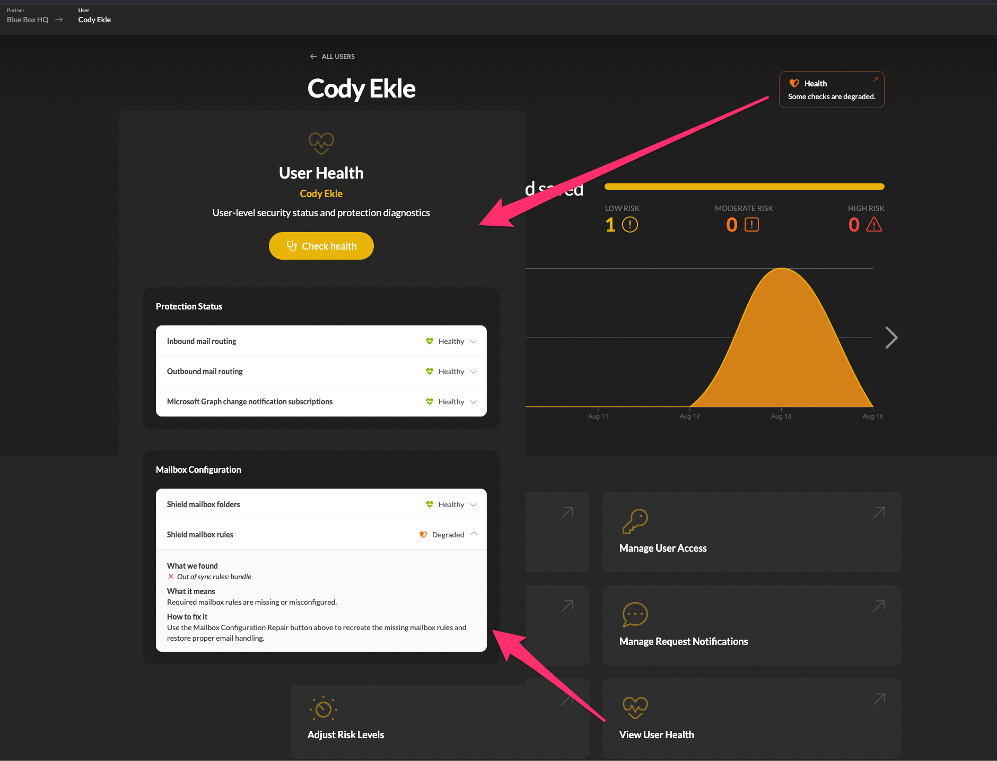The height and width of the screenshot is (761, 997).
Task: Click the breadcrumb arrow after Blue Box HQ
Action: [x=59, y=20]
